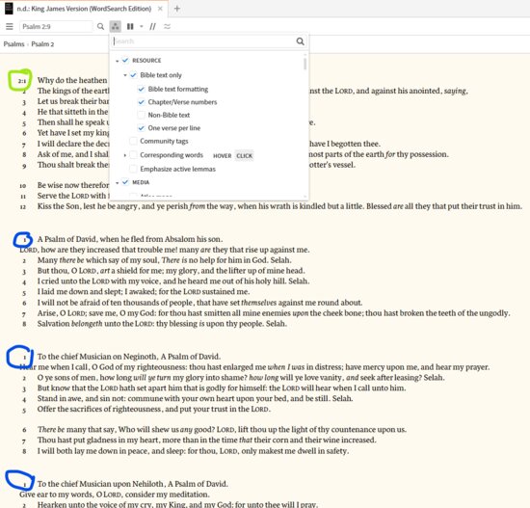Click the interlinear double-slash icon

pos(153,26)
